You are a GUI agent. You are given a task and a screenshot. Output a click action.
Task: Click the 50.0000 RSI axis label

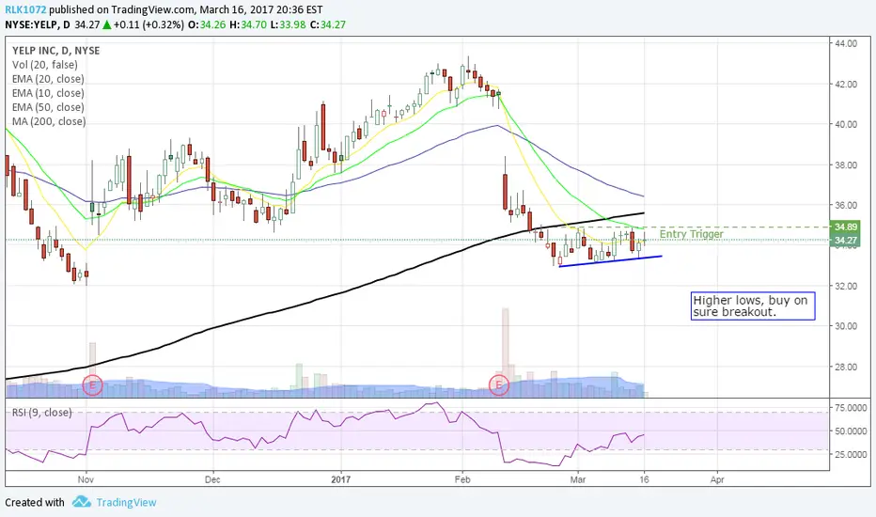point(851,431)
